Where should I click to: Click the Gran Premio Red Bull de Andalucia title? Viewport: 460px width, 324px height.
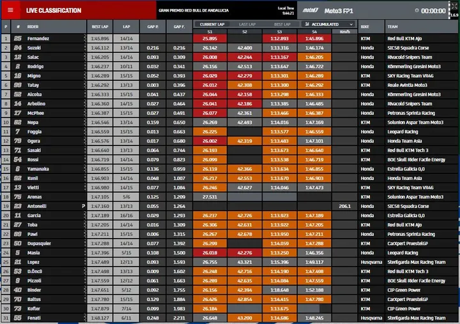pos(194,10)
